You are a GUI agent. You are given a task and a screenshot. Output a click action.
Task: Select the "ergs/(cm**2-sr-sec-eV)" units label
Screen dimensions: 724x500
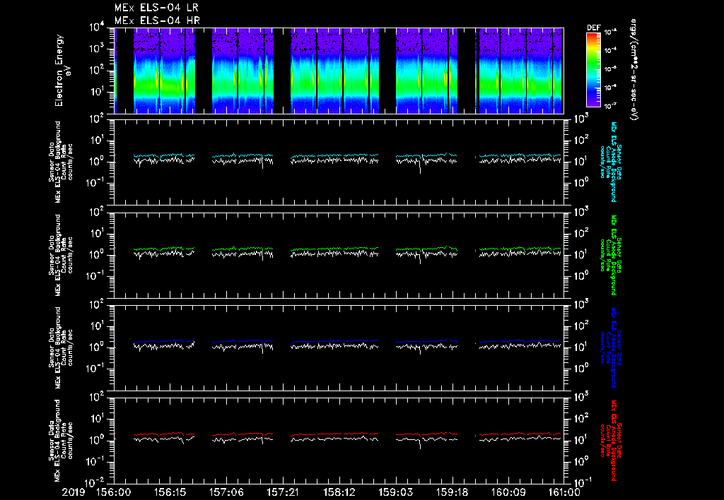click(634, 70)
